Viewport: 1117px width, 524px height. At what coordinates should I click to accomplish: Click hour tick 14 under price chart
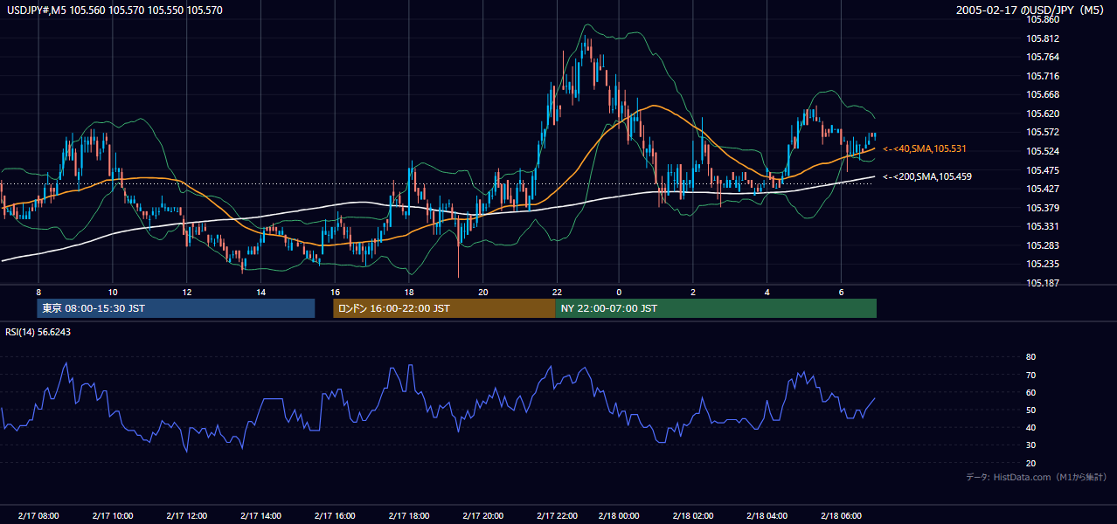[x=261, y=291]
